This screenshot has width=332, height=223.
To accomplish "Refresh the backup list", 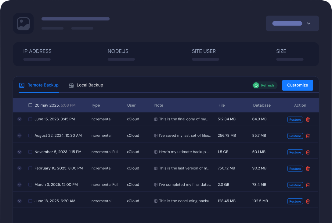I will click(x=264, y=85).
